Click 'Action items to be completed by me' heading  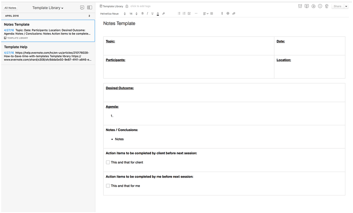[x=150, y=177]
